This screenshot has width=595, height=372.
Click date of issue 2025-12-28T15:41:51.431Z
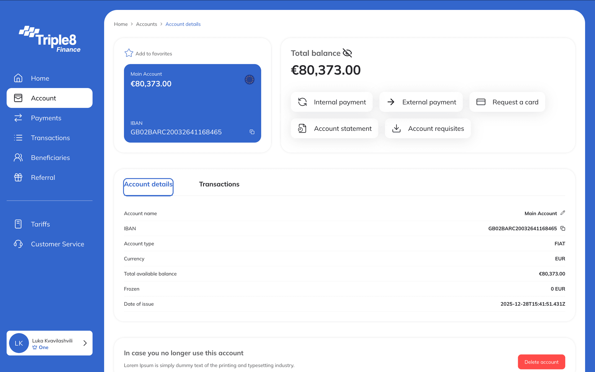coord(533,304)
